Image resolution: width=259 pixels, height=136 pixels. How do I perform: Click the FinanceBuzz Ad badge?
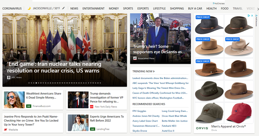click(29, 106)
